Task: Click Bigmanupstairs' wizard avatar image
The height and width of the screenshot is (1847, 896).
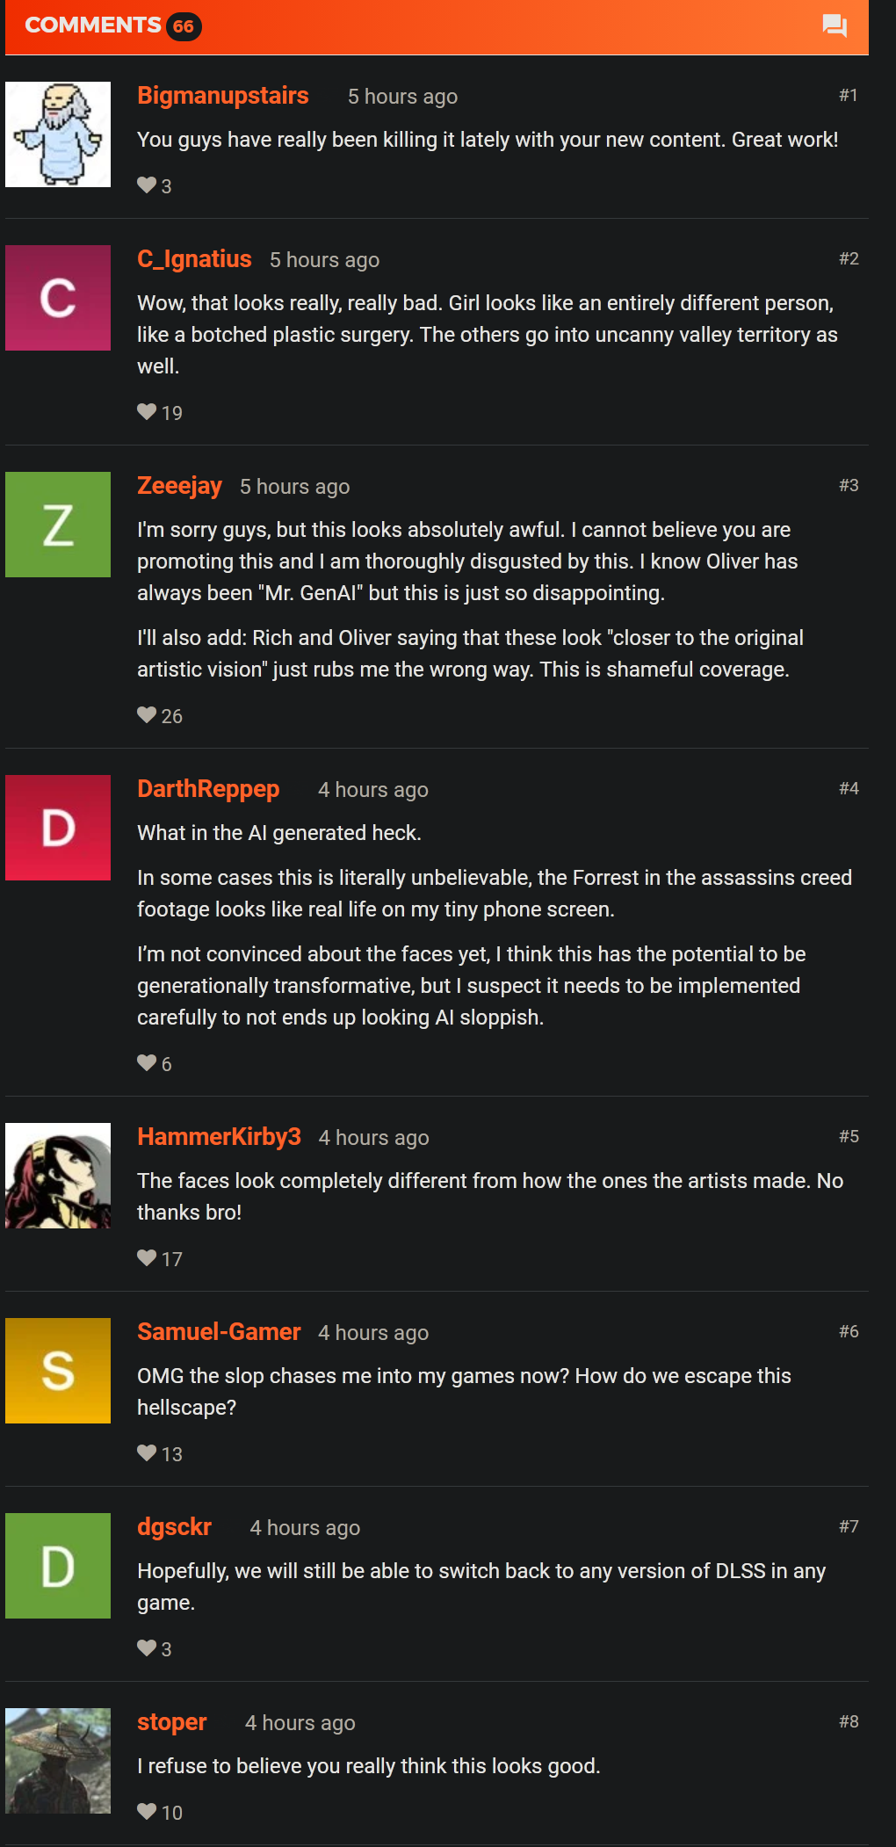Action: (58, 134)
